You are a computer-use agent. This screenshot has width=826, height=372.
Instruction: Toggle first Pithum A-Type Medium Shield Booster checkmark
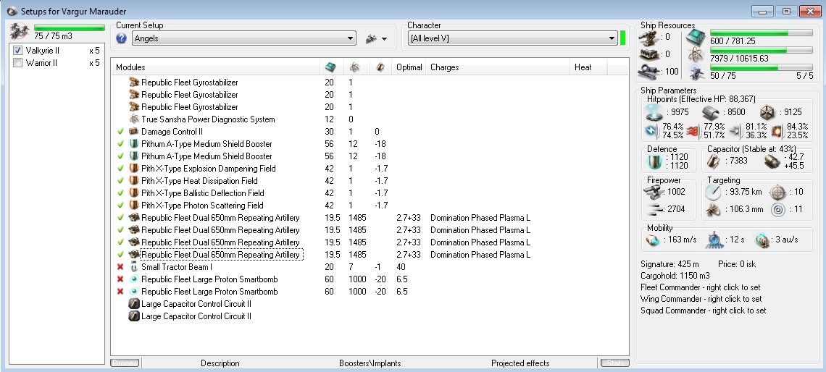click(x=120, y=143)
